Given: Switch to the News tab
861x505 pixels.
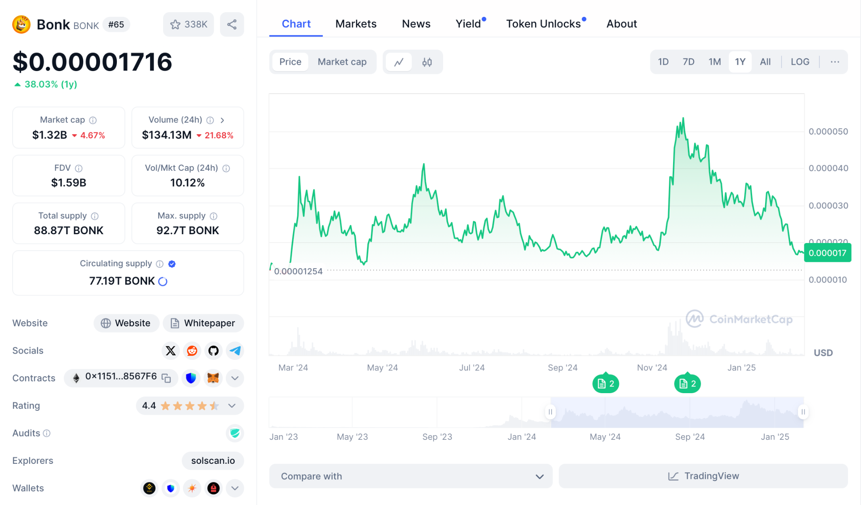Looking at the screenshot, I should click(x=416, y=24).
